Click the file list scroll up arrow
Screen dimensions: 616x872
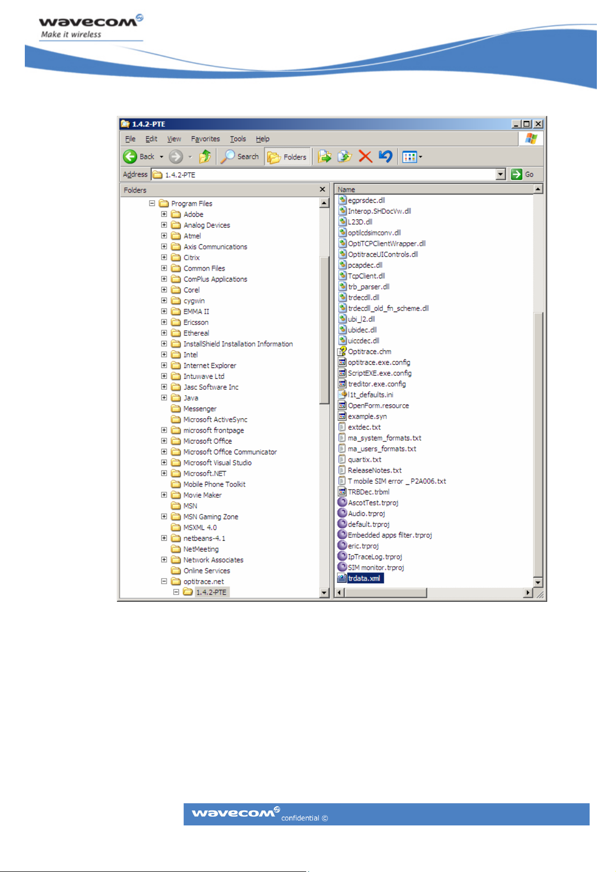pyautogui.click(x=538, y=189)
